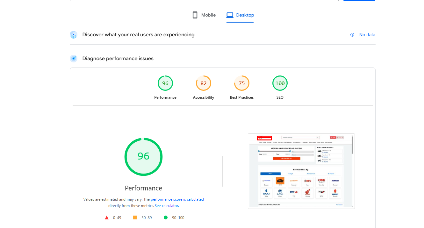Click the 'Diagnose performance issues' heading text
424x228 pixels.
point(118,59)
